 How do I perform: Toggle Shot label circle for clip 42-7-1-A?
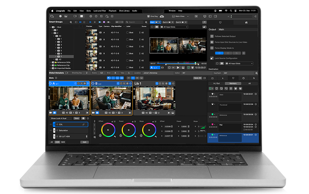[x=127, y=33]
